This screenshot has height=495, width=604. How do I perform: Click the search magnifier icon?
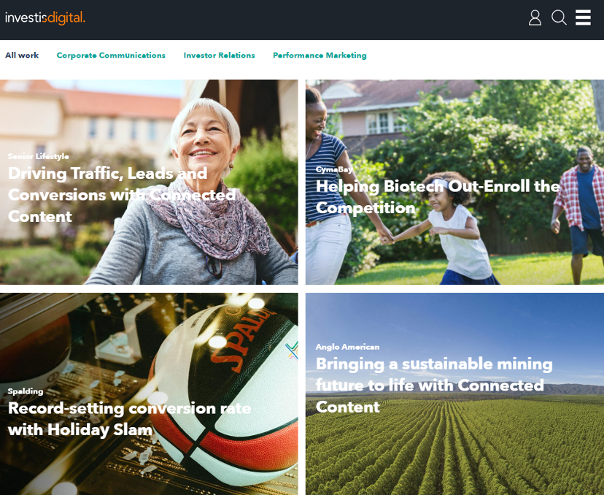[x=559, y=18]
